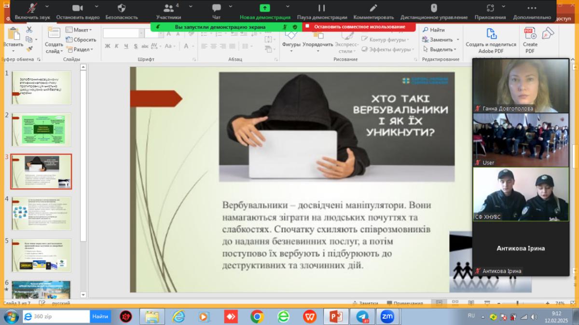This screenshot has width=579, height=325.
Task: Click Создать и поделиться Adobe PDF icon
Action: (x=491, y=34)
